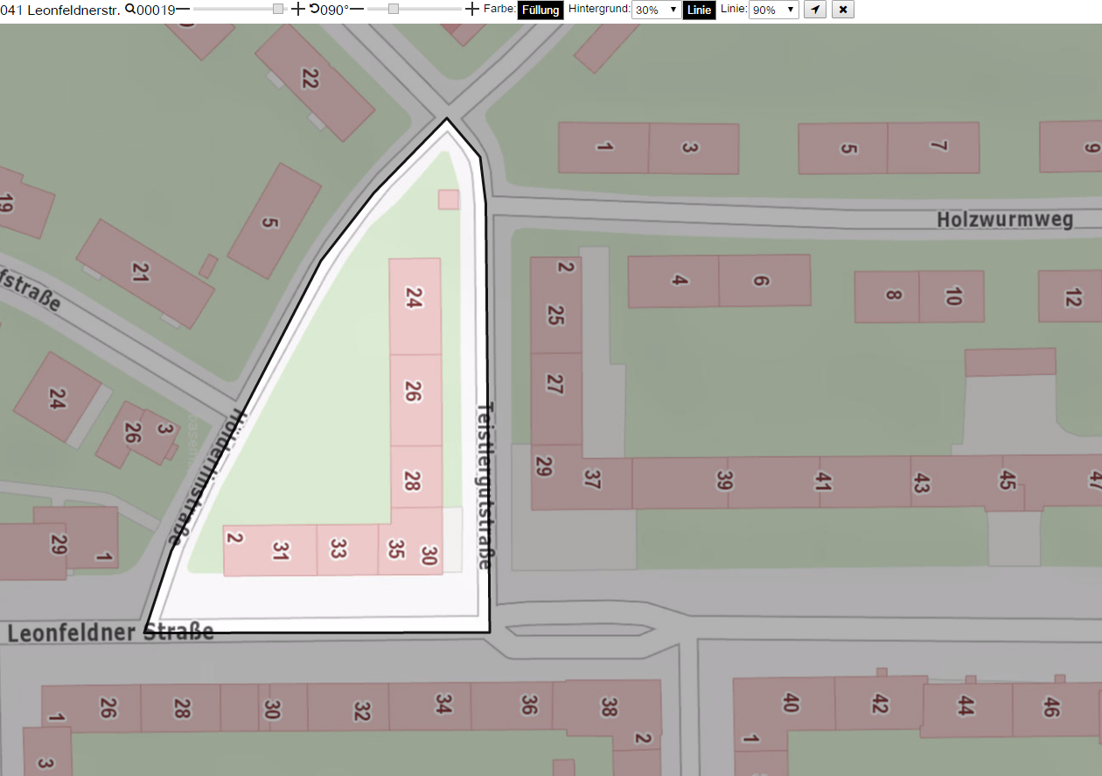Click the rotation plus icon
1102x776 pixels.
coord(472,10)
